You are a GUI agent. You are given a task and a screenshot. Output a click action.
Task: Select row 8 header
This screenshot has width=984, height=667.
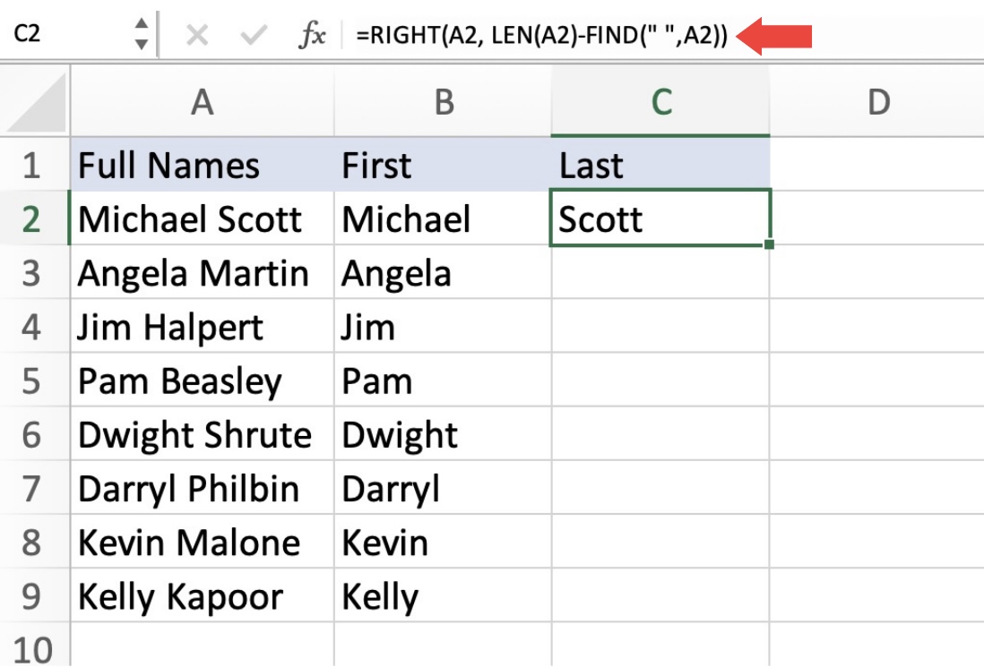pyautogui.click(x=34, y=543)
